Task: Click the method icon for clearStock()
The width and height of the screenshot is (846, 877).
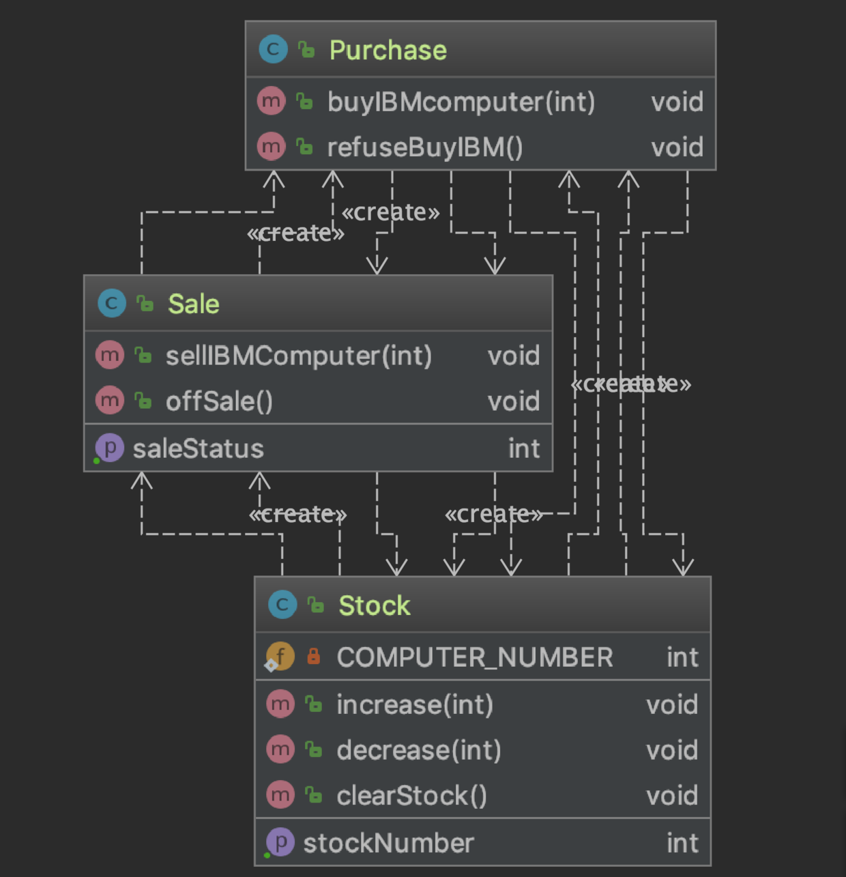Action: tap(280, 795)
